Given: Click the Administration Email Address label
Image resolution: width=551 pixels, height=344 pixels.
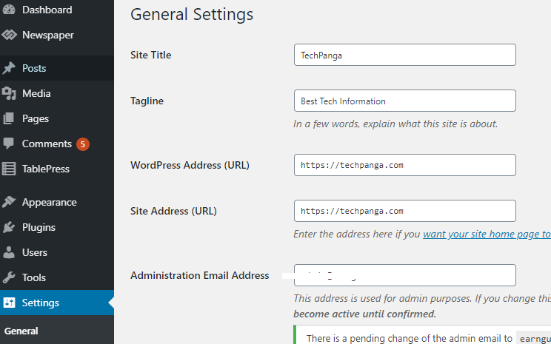Looking at the screenshot, I should click(x=200, y=275).
